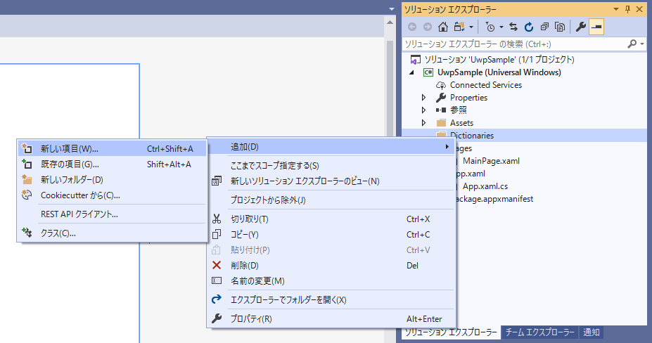Viewport: 652px width, 343px height.
Task: Select the solution 'UwpSample' root node
Action: coord(499,60)
